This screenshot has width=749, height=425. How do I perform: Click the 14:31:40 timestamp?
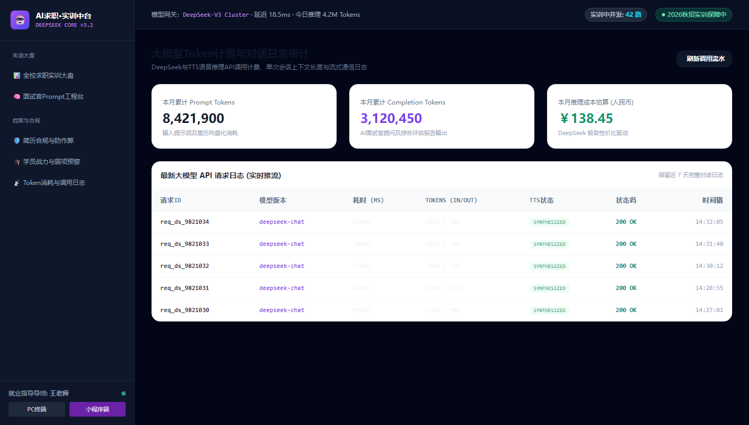pyautogui.click(x=709, y=244)
